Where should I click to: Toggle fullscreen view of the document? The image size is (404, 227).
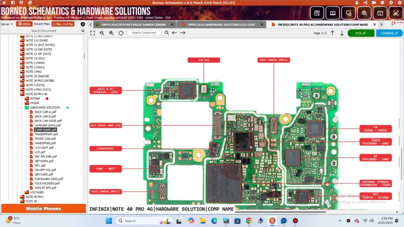pyautogui.click(x=92, y=33)
